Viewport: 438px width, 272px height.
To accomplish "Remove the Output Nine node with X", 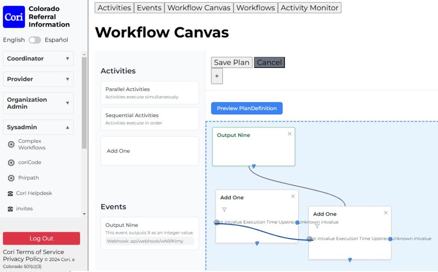I will coord(290,134).
